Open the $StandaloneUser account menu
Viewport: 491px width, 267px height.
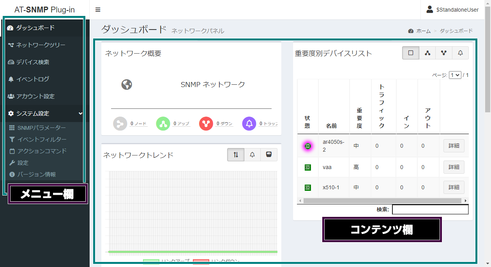[x=452, y=10]
